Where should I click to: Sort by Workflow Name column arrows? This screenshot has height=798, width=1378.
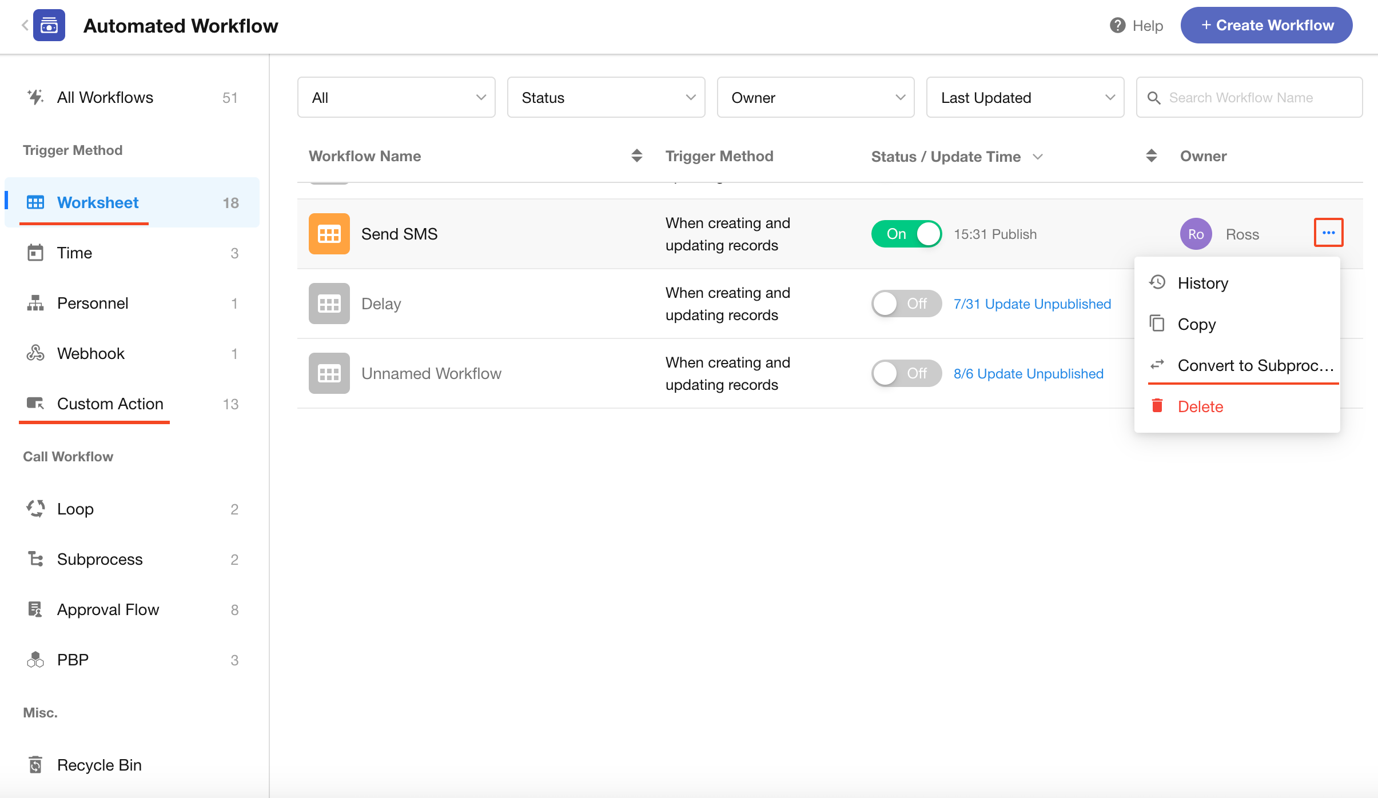(x=636, y=156)
